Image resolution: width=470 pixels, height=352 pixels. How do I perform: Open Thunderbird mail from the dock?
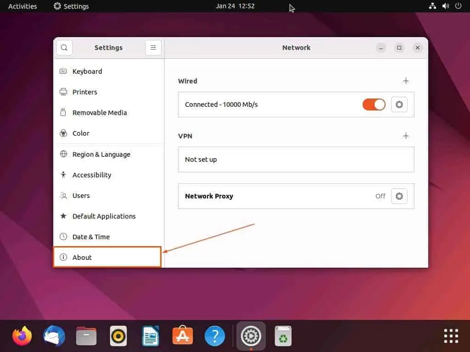[54, 336]
